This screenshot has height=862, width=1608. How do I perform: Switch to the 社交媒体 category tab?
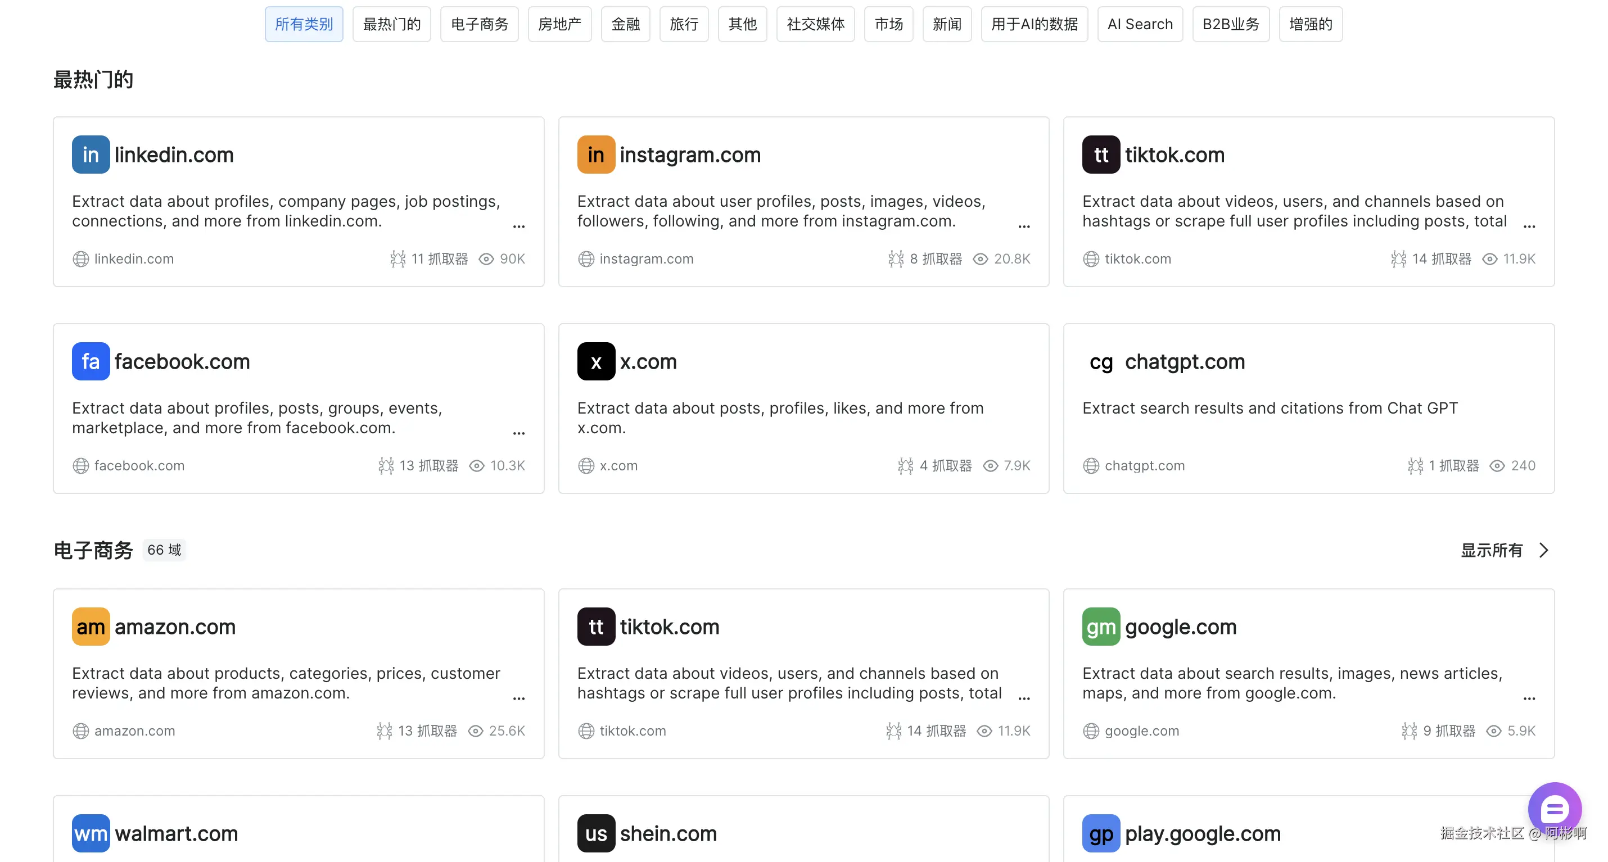tap(815, 24)
